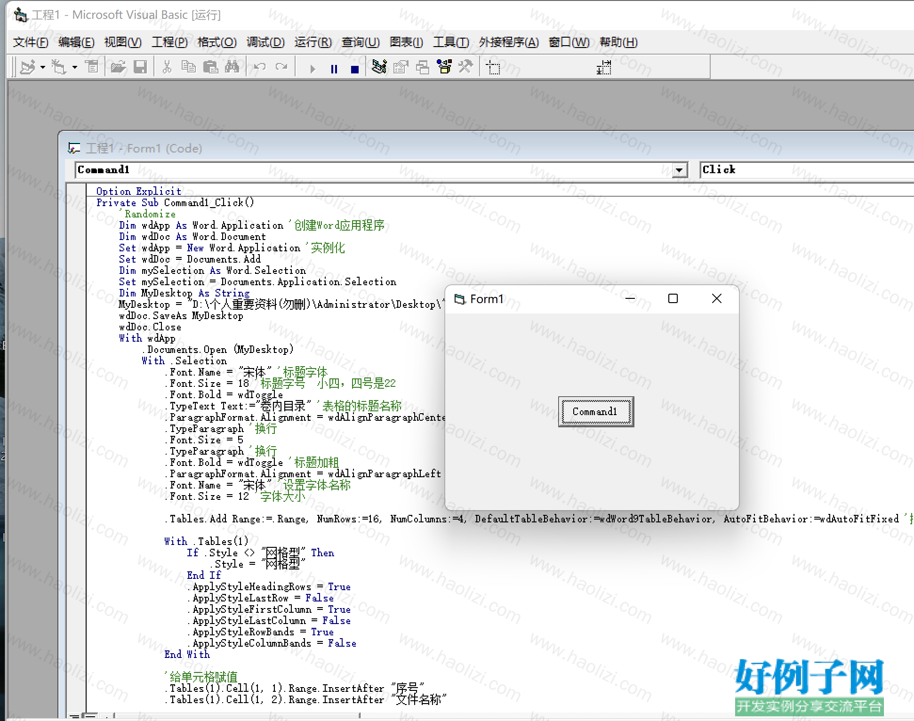Click the ".ApplyStyleHeadingRows = True" line

(269, 586)
